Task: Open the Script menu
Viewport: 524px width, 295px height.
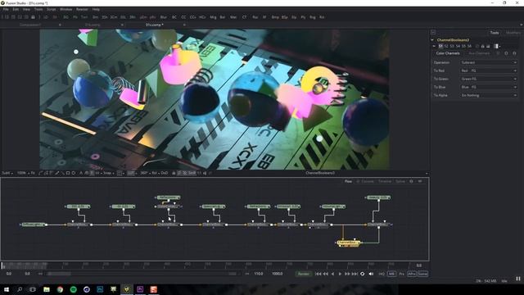Action: click(51, 9)
